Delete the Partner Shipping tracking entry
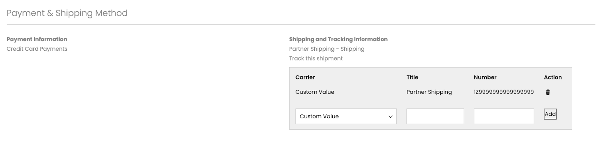Screen dimensions: 600x155 click(x=547, y=92)
